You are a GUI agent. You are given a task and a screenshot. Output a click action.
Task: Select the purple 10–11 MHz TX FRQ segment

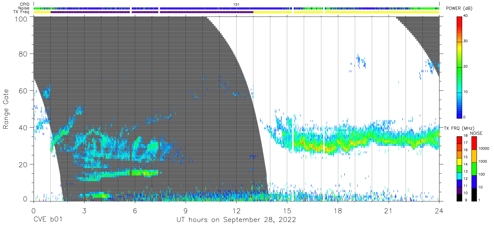point(459,190)
